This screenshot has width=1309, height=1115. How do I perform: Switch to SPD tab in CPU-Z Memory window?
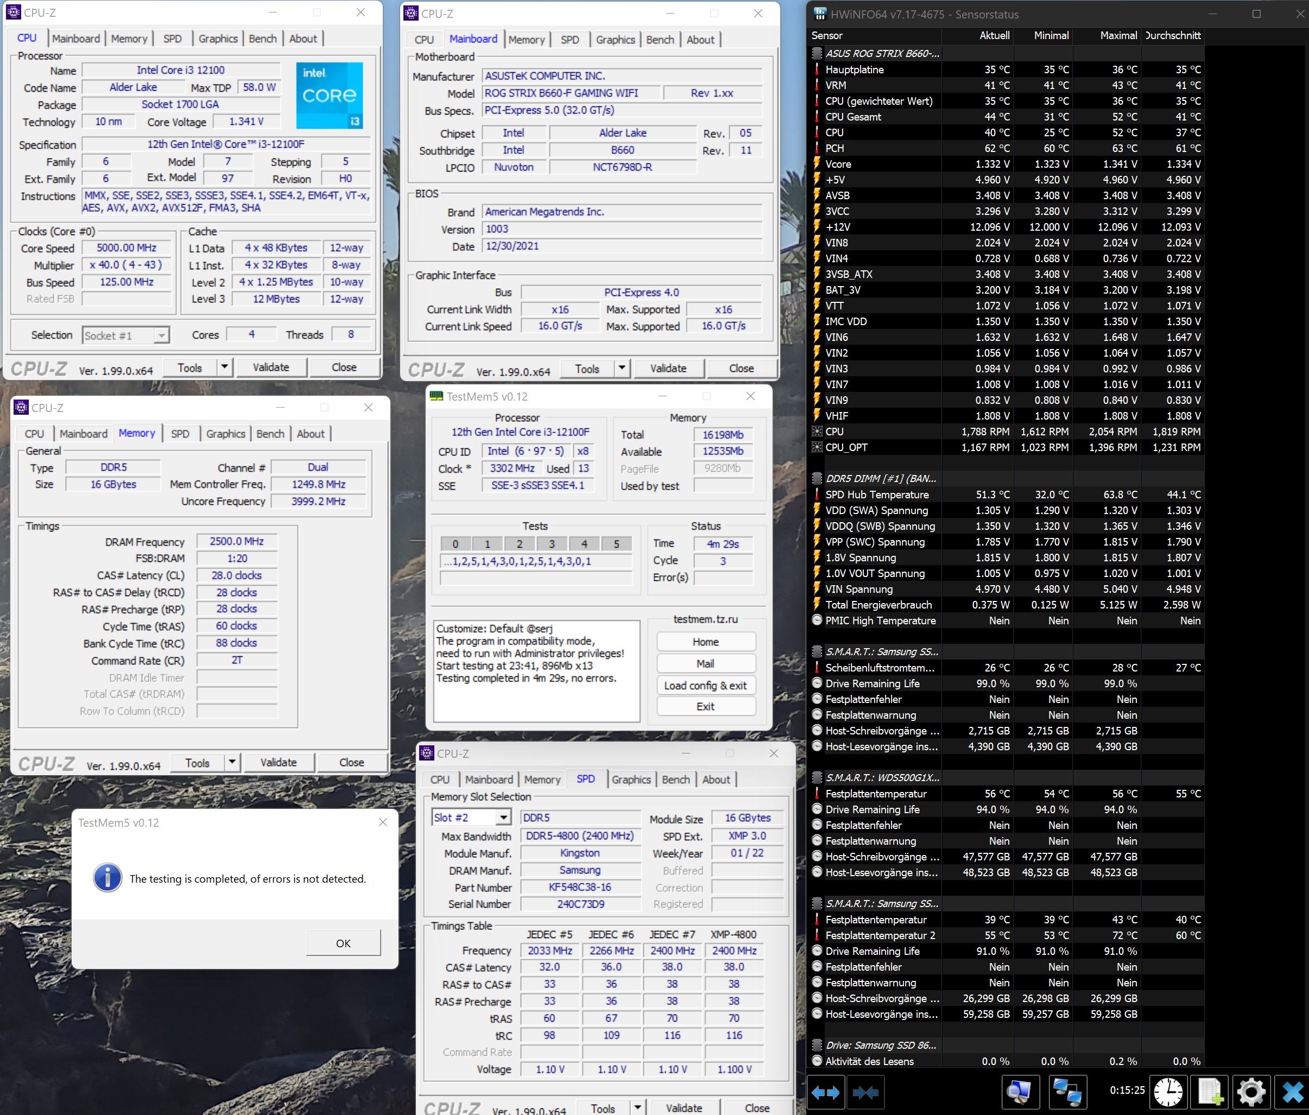(x=180, y=434)
